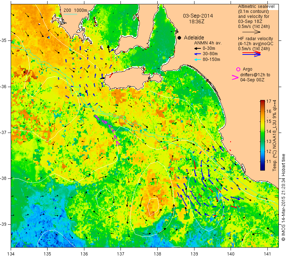
Task: Click the 'Altimetric sealevel' legend text
Action: pos(256,6)
